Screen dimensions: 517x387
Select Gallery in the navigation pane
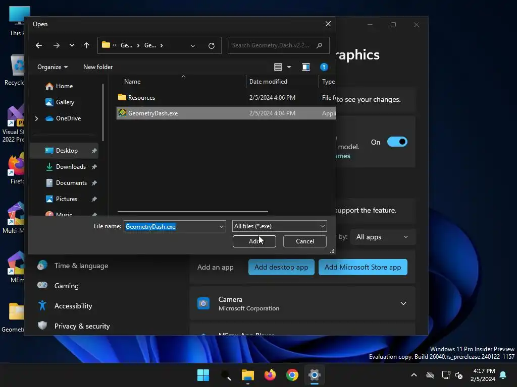[65, 102]
